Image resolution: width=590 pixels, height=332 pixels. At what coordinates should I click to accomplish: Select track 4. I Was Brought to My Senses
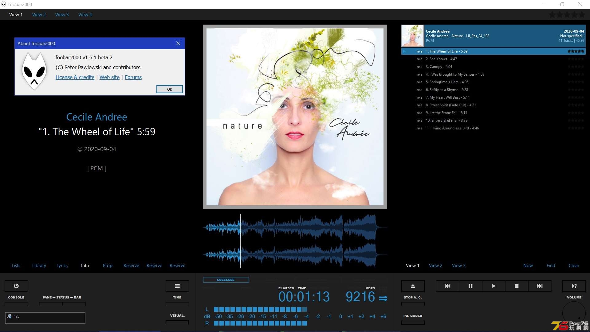(x=494, y=74)
